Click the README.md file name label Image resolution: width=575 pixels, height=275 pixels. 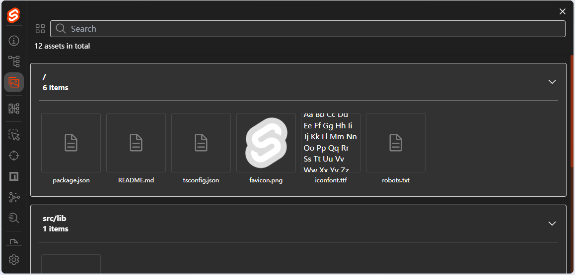(x=136, y=180)
